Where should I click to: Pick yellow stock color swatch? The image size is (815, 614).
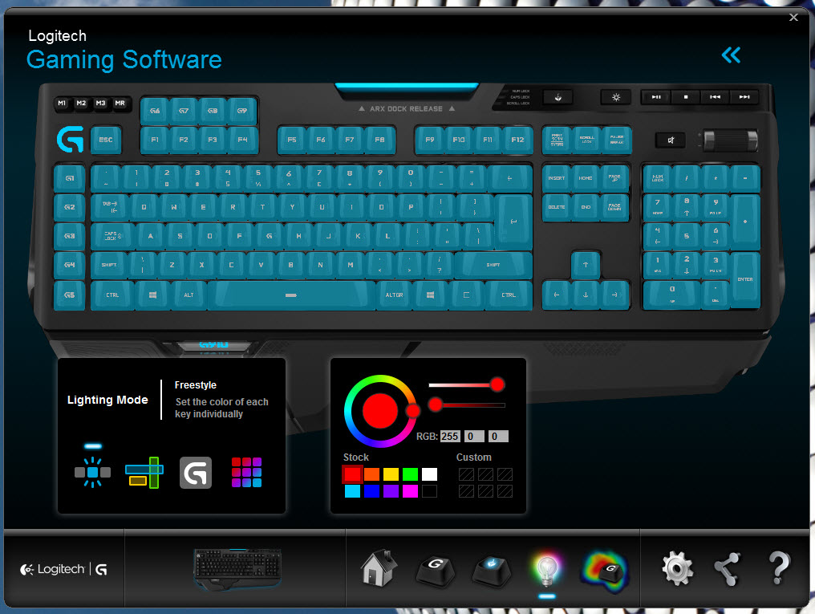391,474
